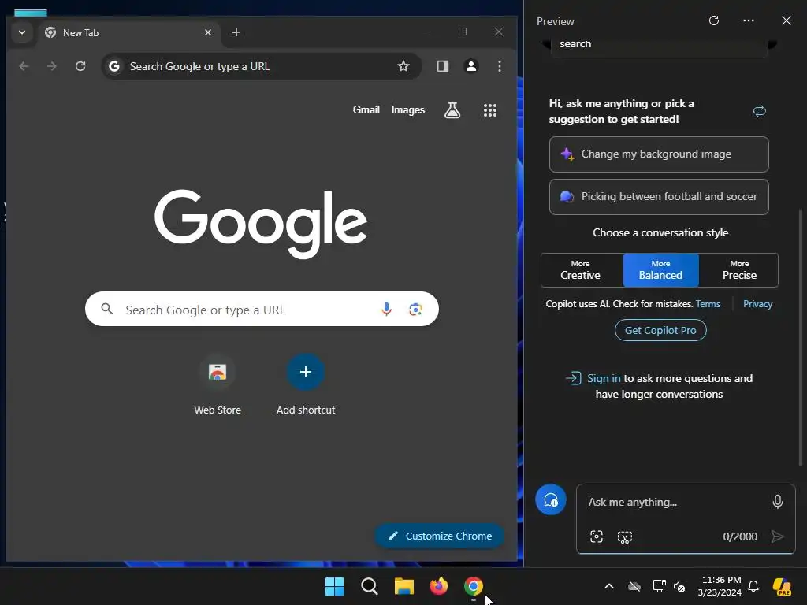Click Customize Chrome button
The width and height of the screenshot is (807, 605).
[x=440, y=536]
